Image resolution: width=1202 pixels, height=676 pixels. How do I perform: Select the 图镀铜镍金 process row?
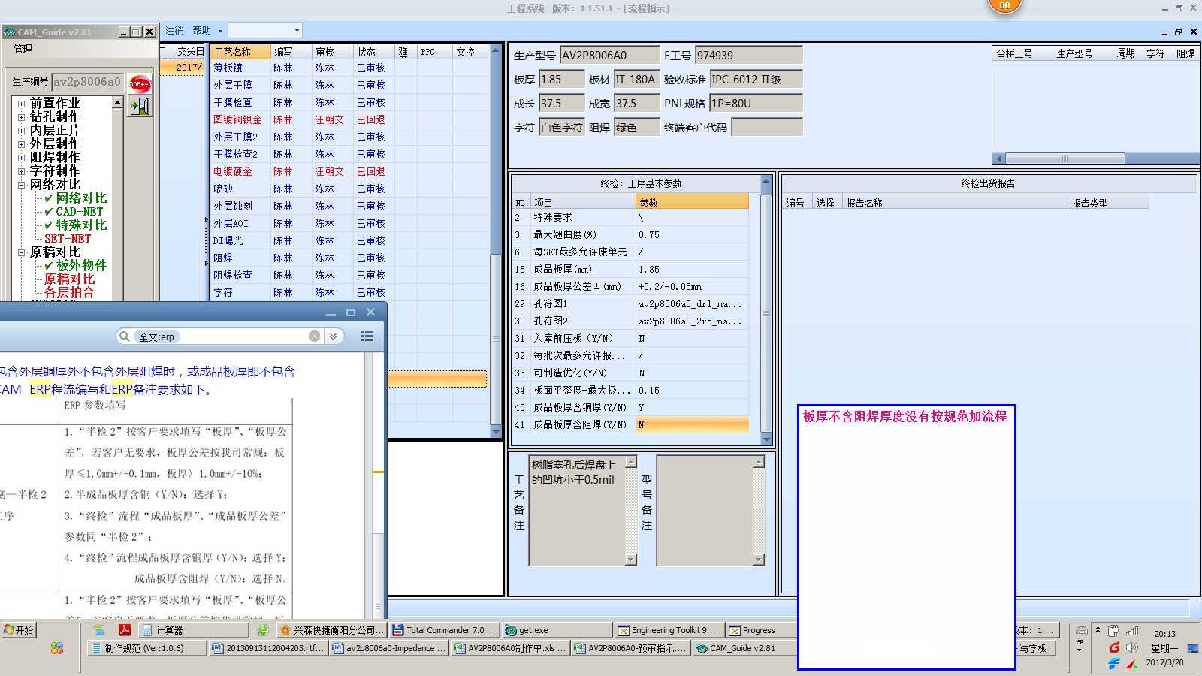(x=349, y=119)
